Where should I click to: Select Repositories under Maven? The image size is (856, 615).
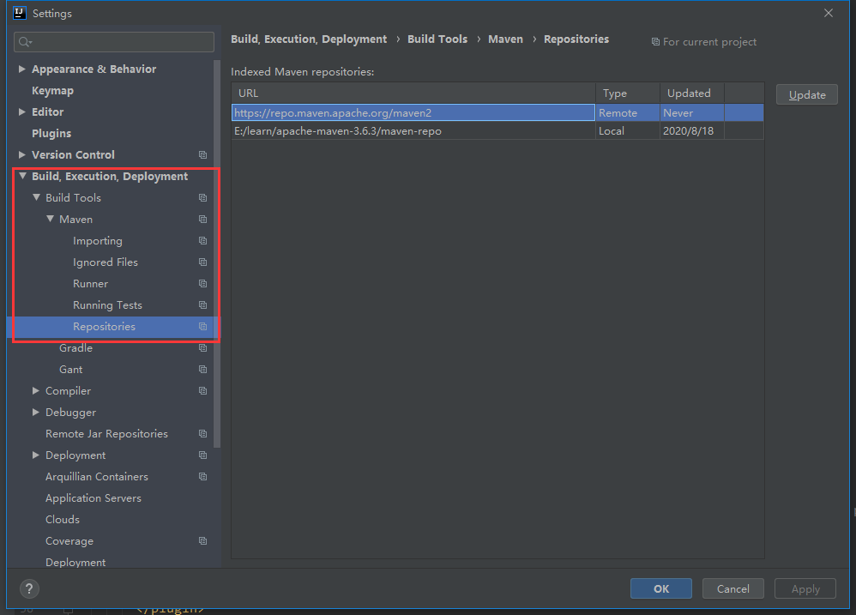pyautogui.click(x=105, y=326)
